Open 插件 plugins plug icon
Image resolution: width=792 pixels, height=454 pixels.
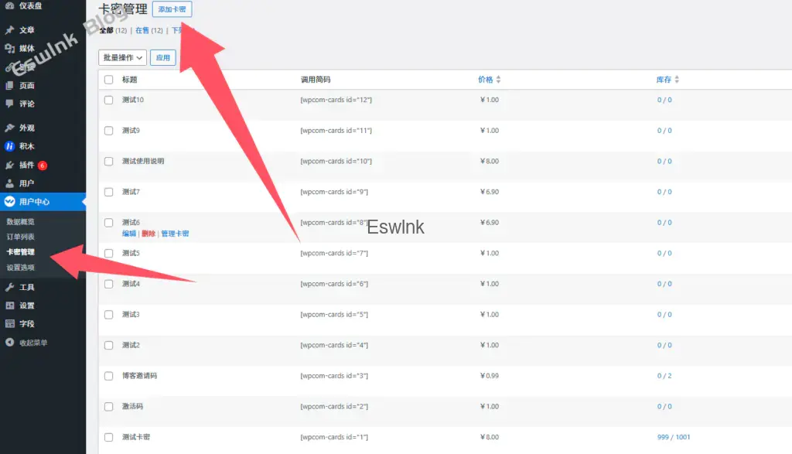pos(9,165)
